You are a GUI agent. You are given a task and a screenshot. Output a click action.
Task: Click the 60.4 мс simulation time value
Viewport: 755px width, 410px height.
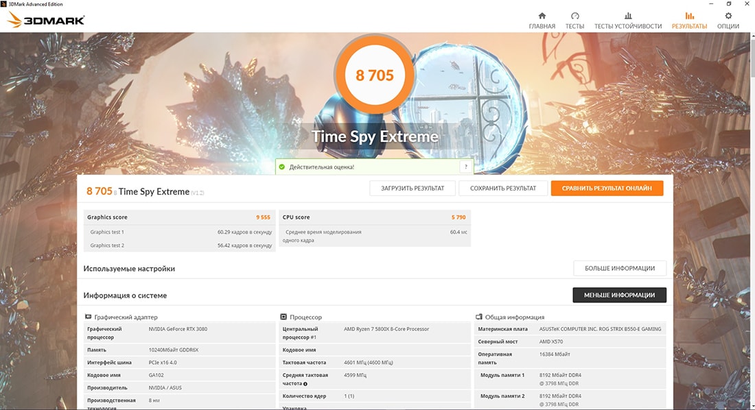point(458,232)
